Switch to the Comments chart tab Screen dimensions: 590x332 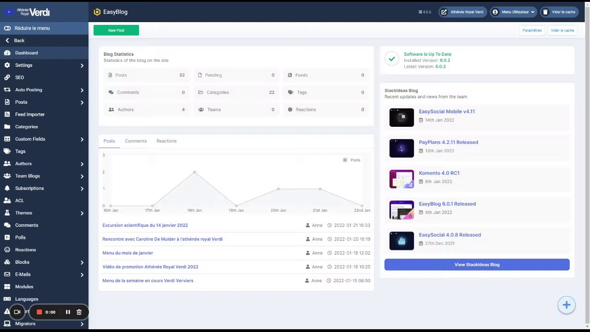(x=136, y=141)
